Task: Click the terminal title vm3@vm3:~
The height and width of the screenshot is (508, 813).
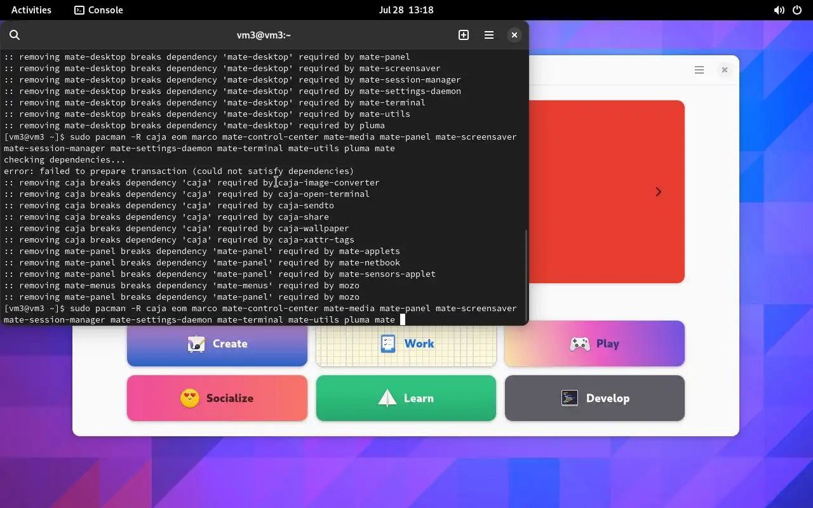Action: (264, 35)
